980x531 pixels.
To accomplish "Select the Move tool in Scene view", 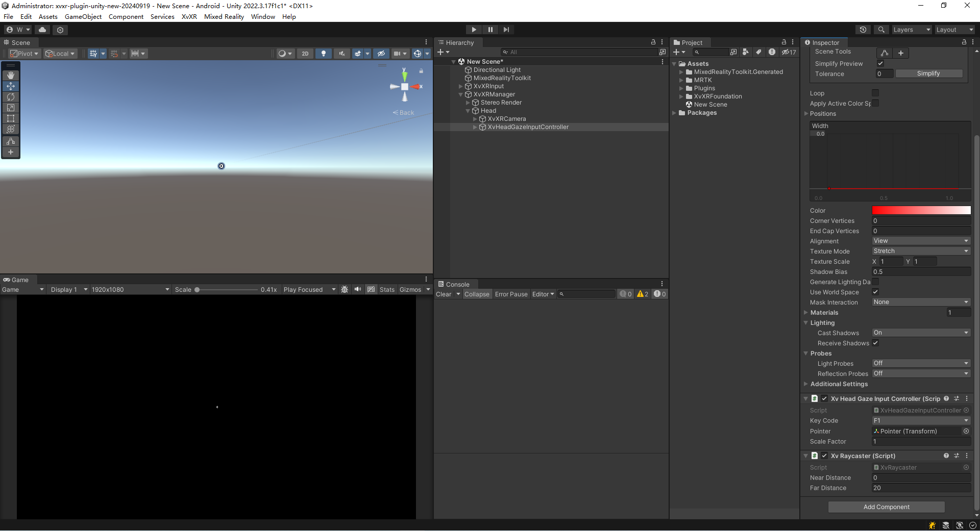I will [11, 86].
